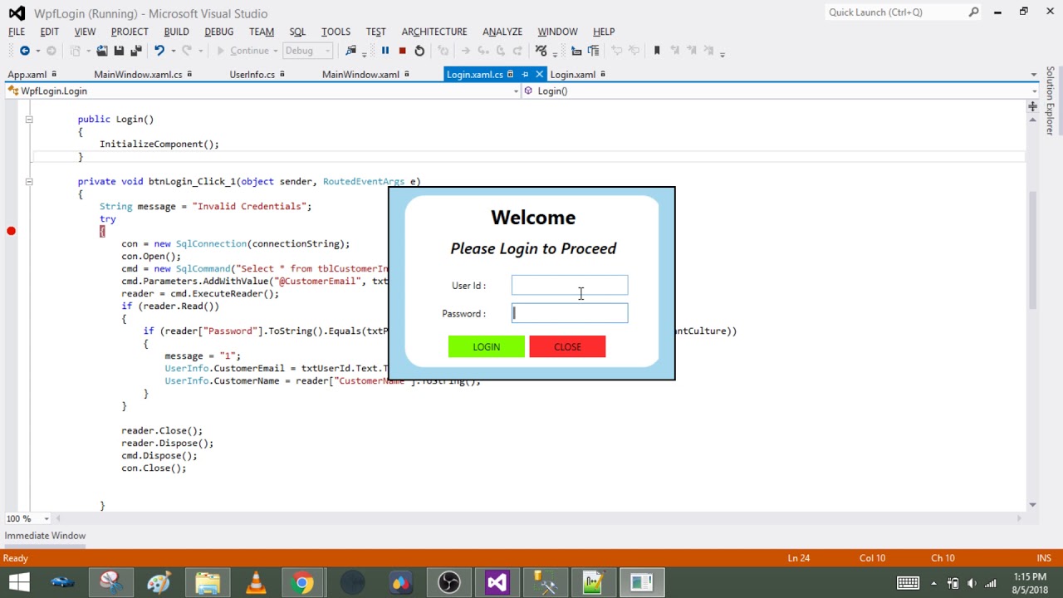Click the bookmark toggle icon in toolbar
This screenshot has height=598, width=1063.
657,51
